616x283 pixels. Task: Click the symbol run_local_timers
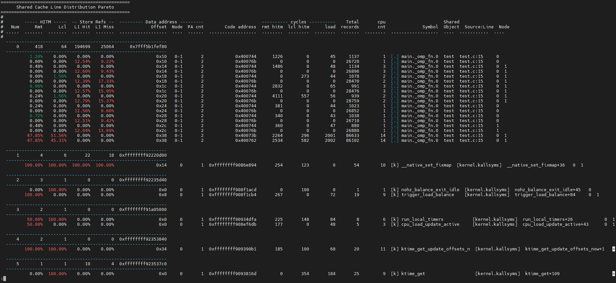click(x=423, y=219)
